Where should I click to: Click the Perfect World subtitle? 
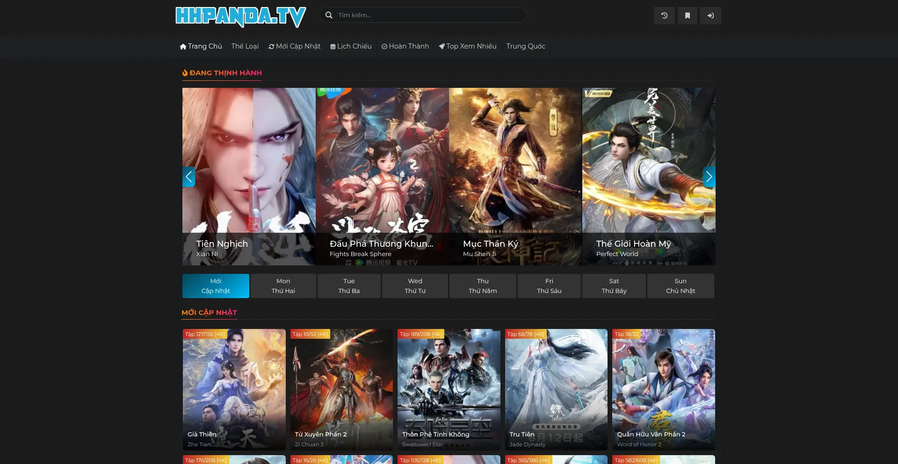pos(617,254)
